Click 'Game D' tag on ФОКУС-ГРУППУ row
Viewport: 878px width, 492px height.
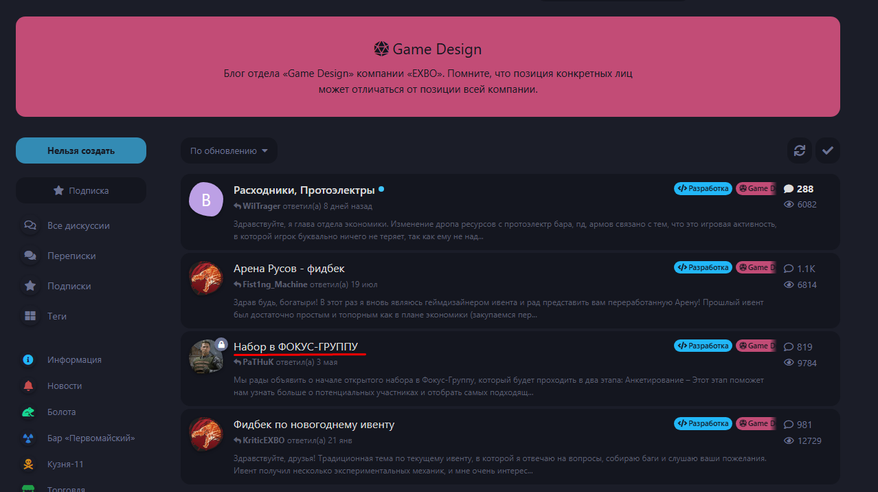(x=756, y=346)
